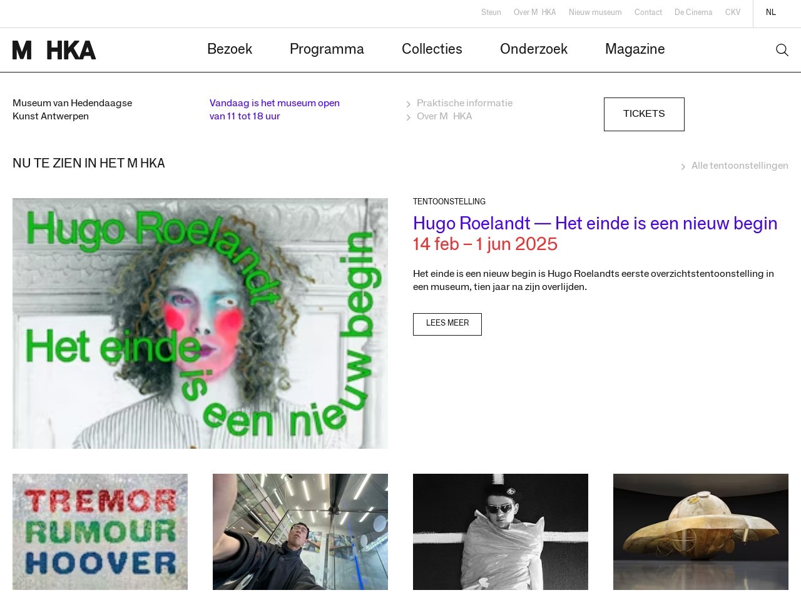The width and height of the screenshot is (801, 600).
Task: Visit the De Cinema link
Action: (693, 12)
